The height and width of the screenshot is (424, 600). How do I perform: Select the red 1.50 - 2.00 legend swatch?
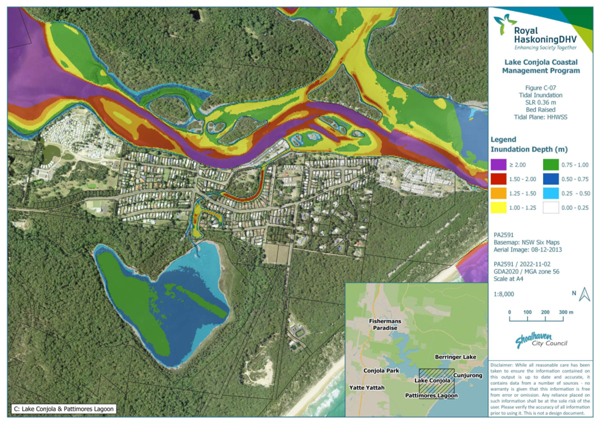498,179
